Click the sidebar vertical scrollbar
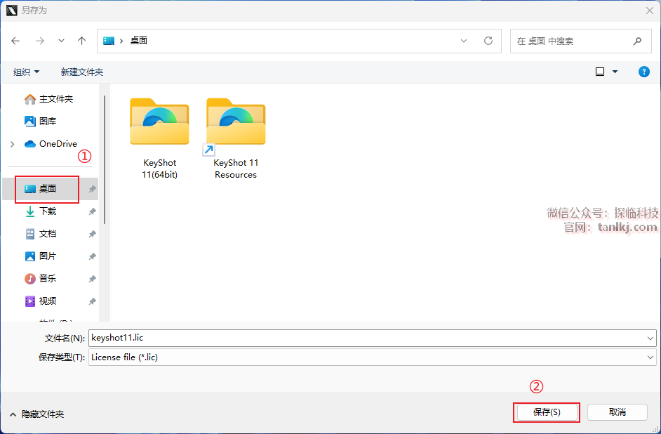 [x=104, y=159]
